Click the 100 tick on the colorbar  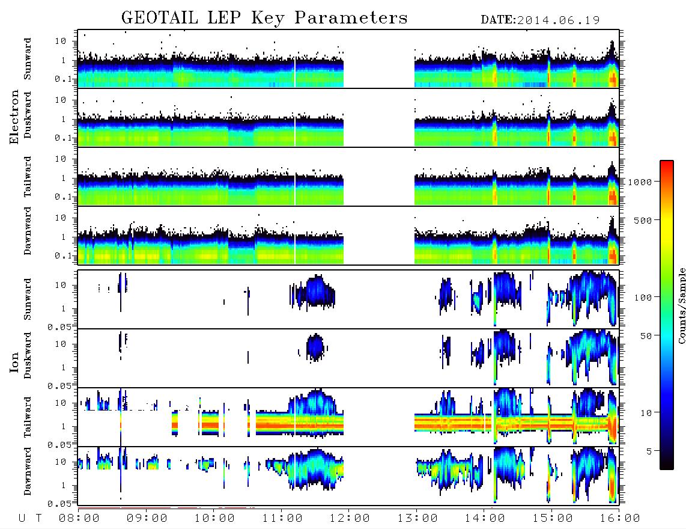[x=643, y=298]
